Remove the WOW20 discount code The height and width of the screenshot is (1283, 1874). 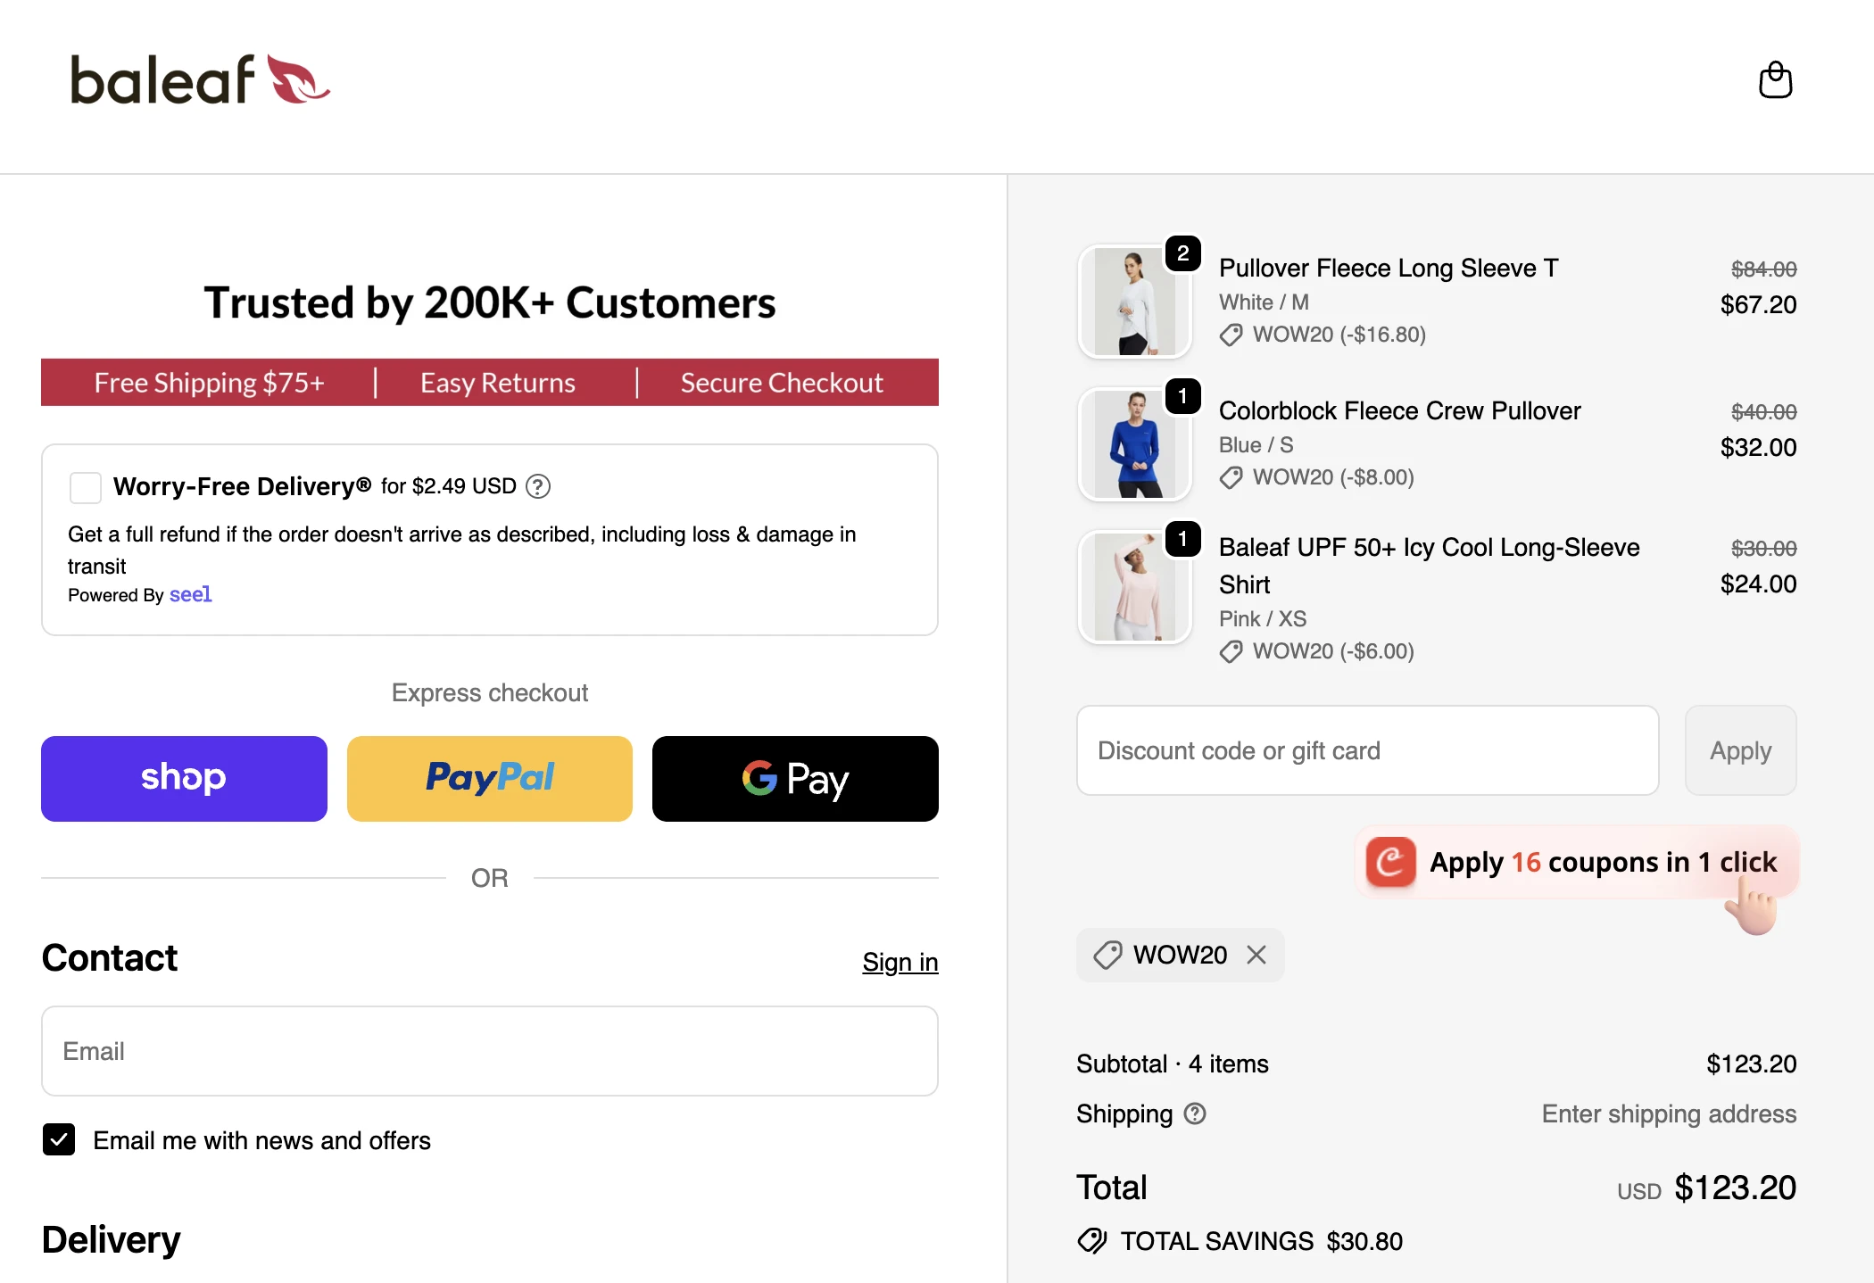(1256, 955)
